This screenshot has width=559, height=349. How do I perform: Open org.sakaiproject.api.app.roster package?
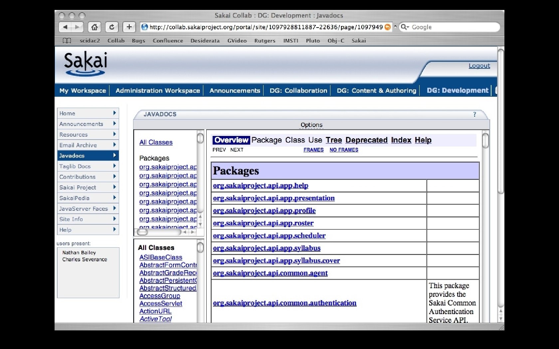click(x=263, y=223)
